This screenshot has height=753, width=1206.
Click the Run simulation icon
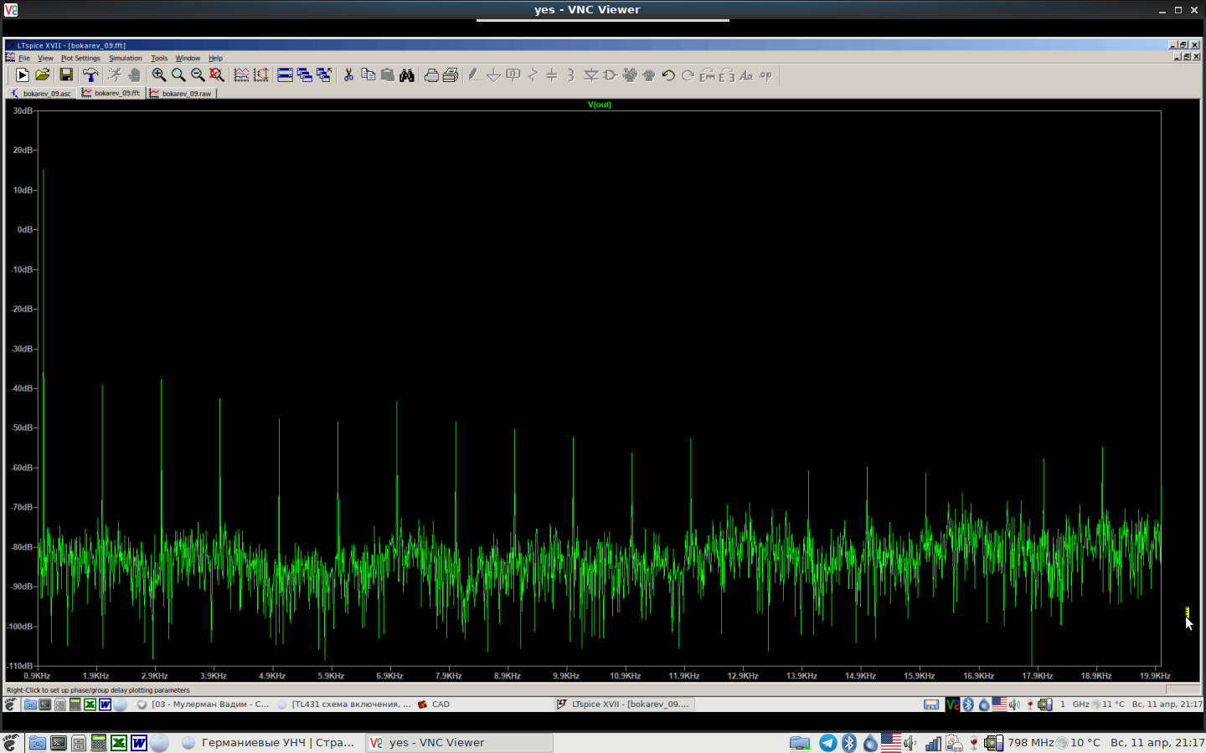click(22, 75)
